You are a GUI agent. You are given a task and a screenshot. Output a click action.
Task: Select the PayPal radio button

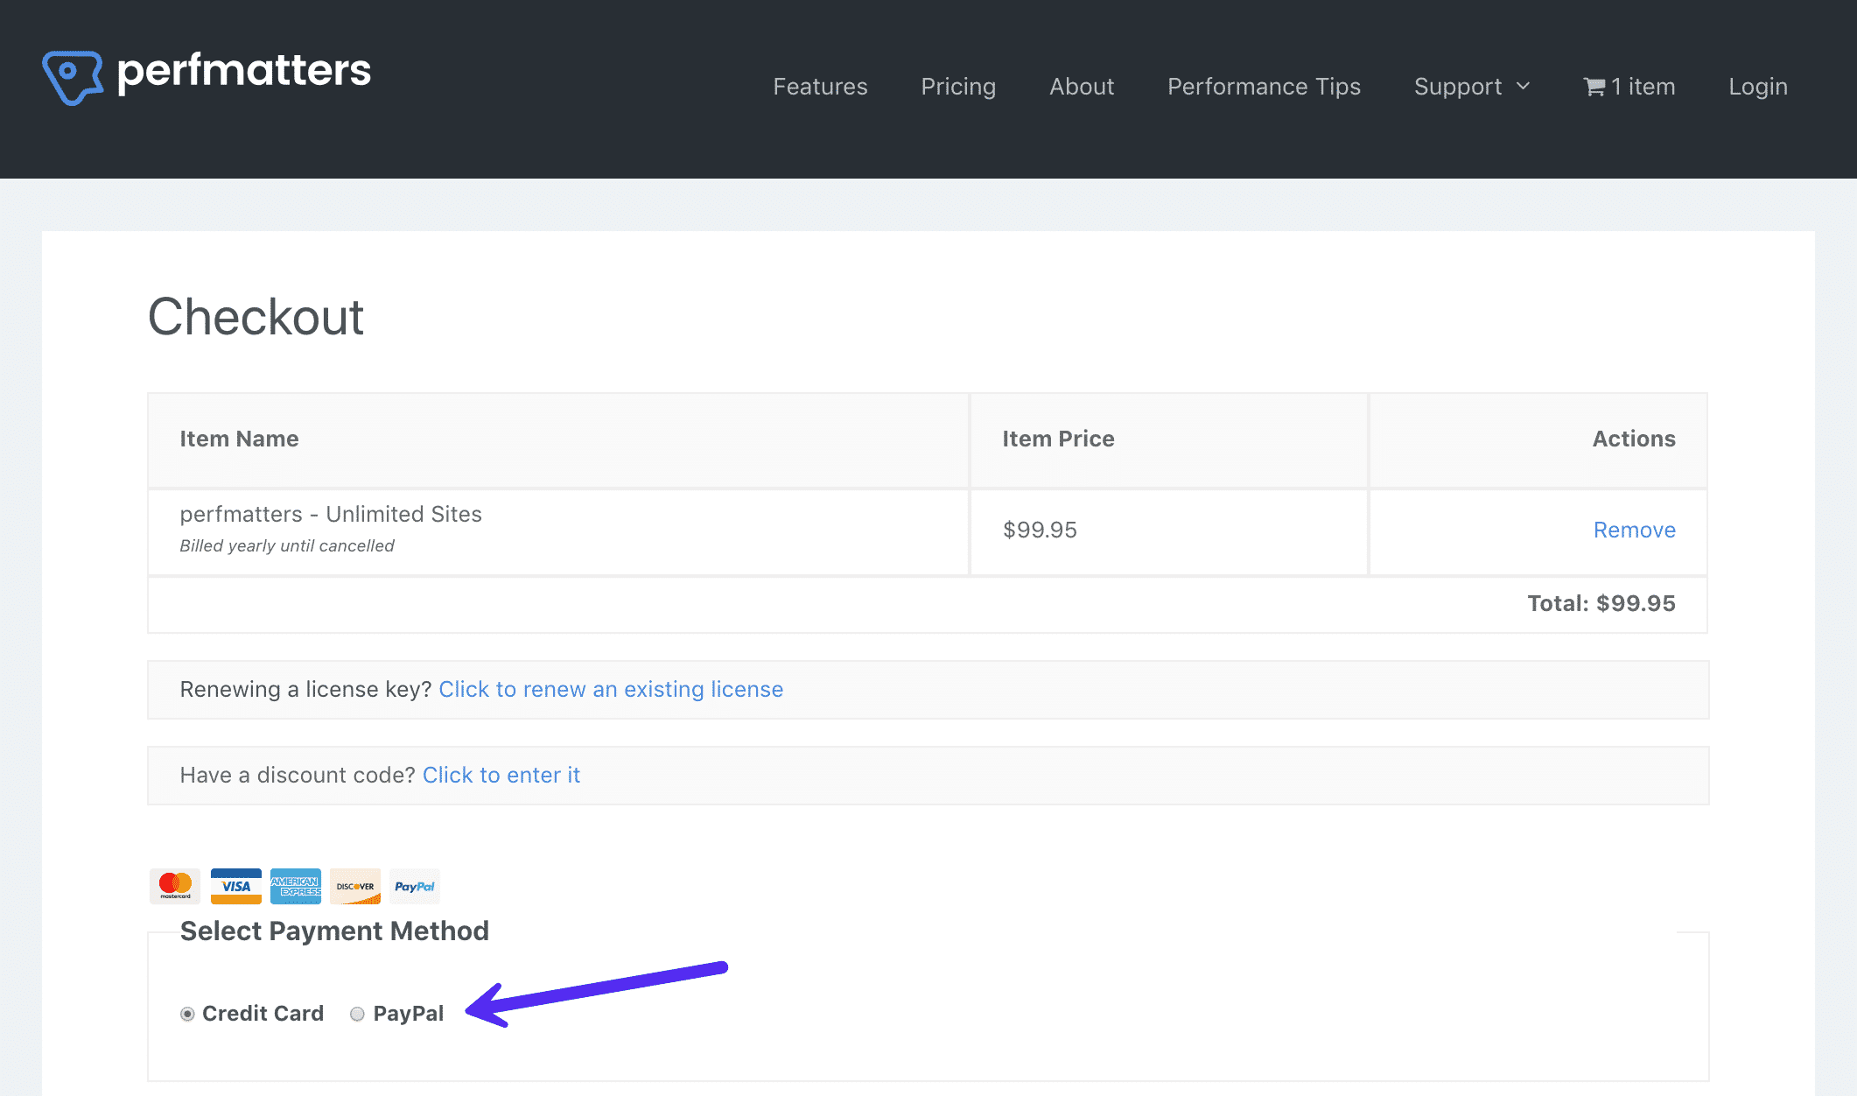pyautogui.click(x=357, y=1013)
